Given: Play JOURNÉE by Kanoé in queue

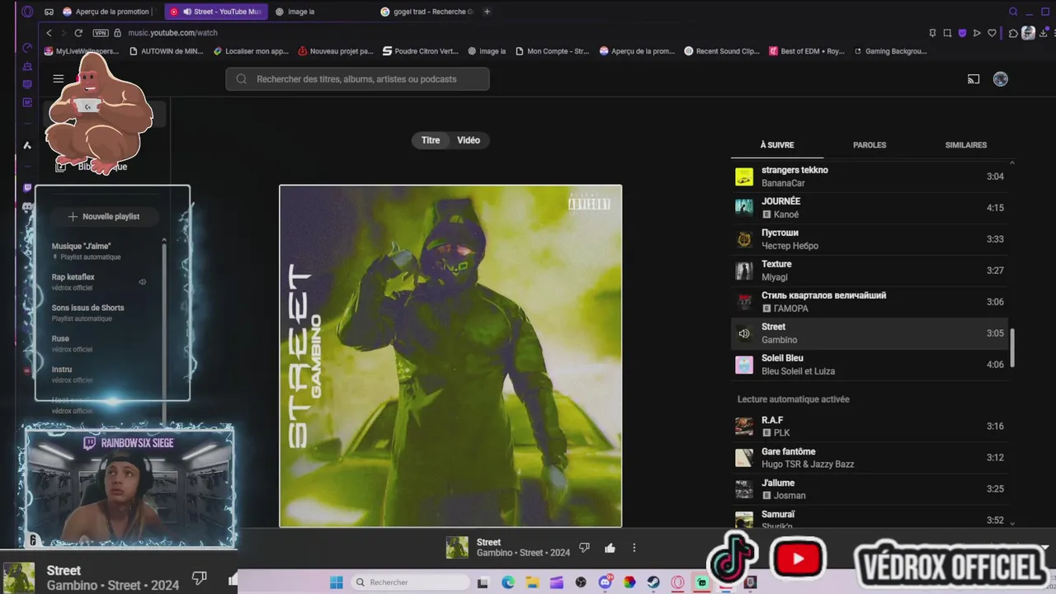Looking at the screenshot, I should pos(870,208).
